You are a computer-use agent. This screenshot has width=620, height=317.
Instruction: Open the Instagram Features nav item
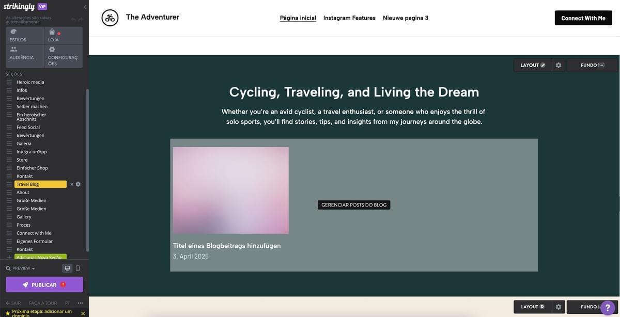(x=349, y=18)
